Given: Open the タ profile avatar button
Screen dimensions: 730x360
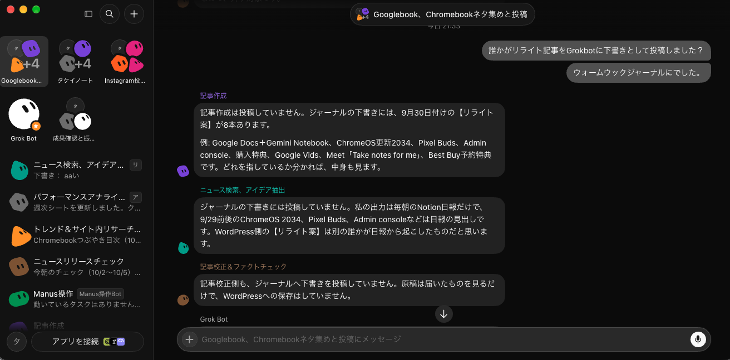Looking at the screenshot, I should [x=16, y=342].
